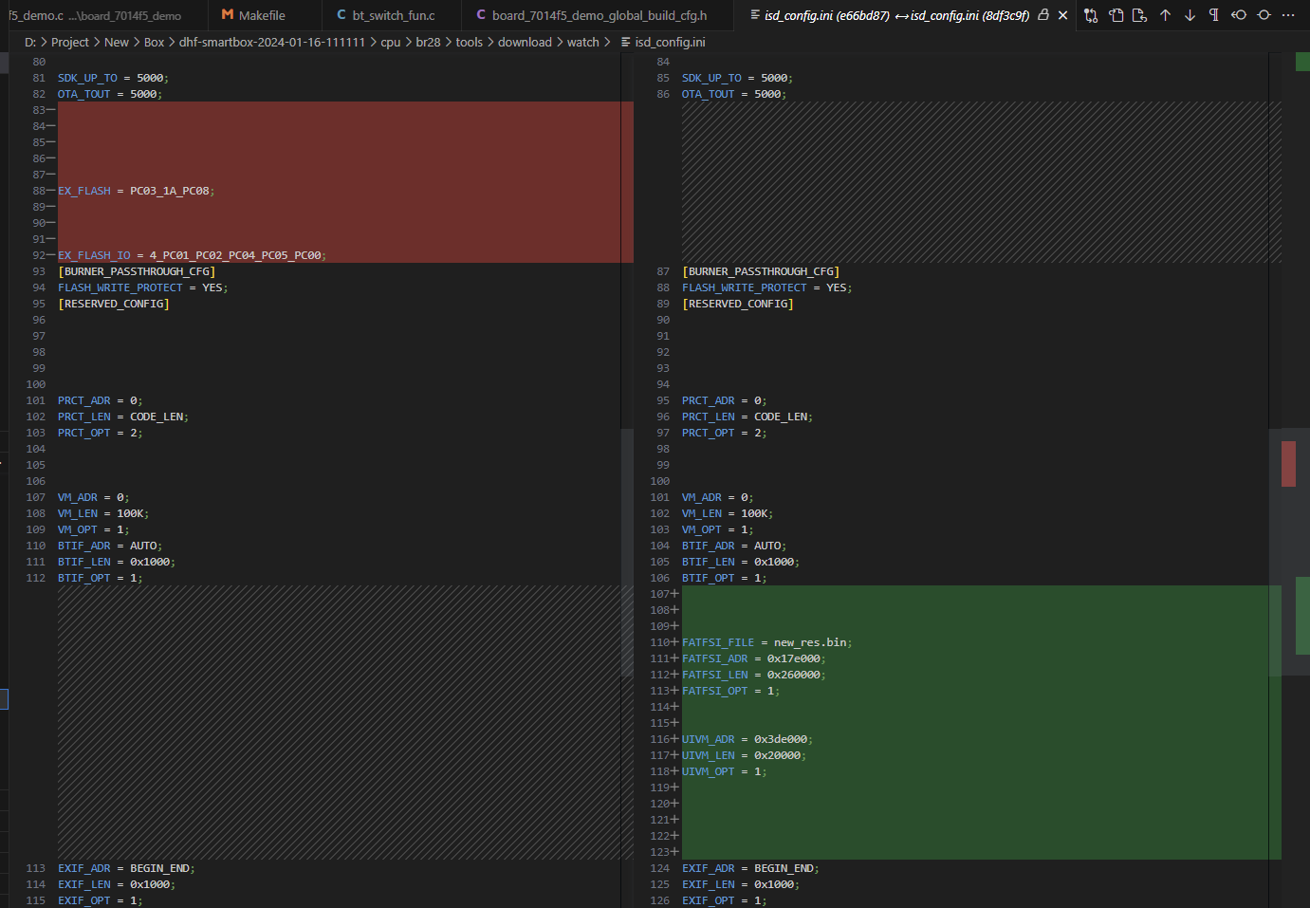Click the added line UIVM_OPT = 1
Viewport: 1310px width, 908px height.
pyautogui.click(x=725, y=771)
